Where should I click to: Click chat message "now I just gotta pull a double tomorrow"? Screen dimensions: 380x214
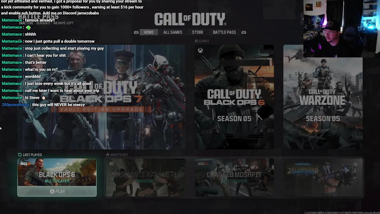[60, 41]
